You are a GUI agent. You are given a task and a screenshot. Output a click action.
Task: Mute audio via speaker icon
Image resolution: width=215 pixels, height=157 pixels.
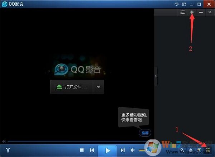133,151
